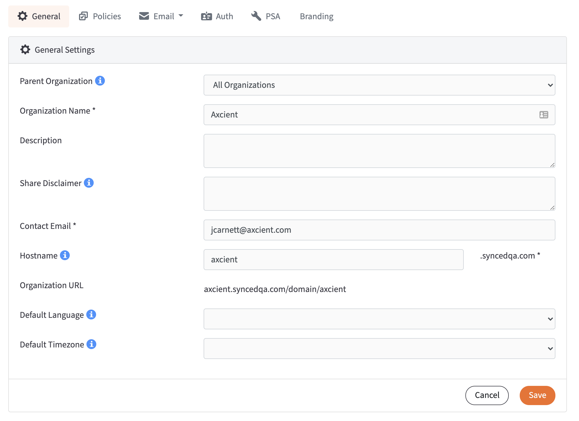Click the Policies tab icon
Viewport: 579px width, 421px height.
83,16
